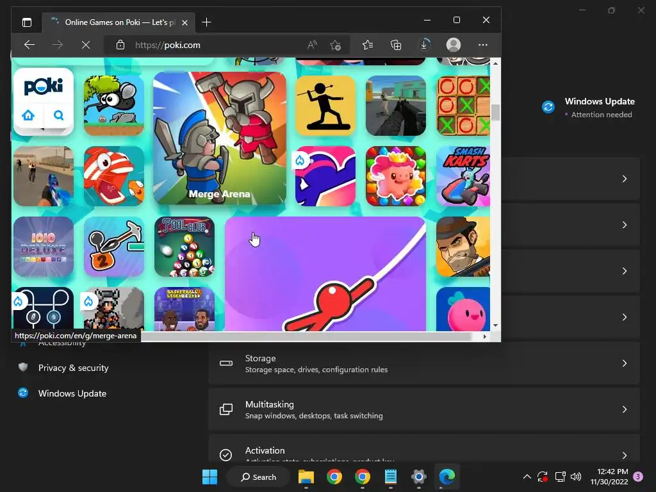Screen dimensions: 656x492
Task: Click the Read aloud icon in address bar
Action: pos(312,45)
